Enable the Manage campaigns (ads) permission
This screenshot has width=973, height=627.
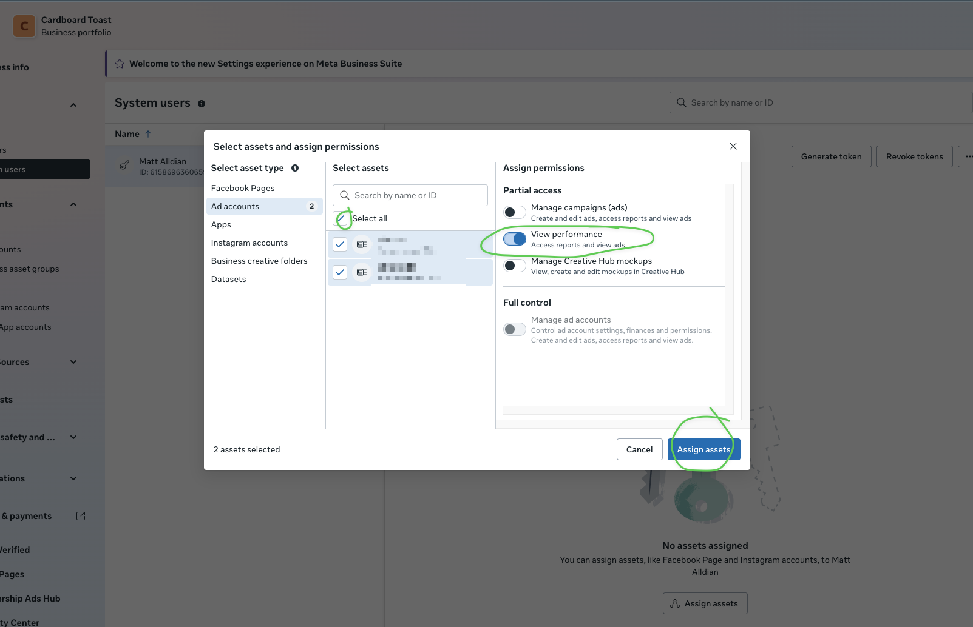pos(514,212)
